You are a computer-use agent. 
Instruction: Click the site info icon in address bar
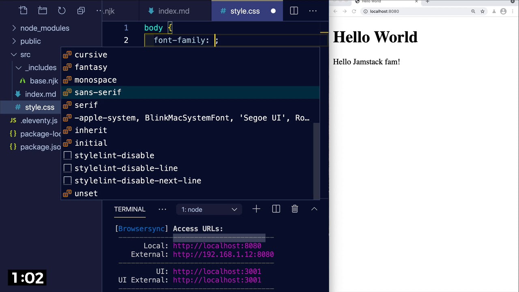365,11
